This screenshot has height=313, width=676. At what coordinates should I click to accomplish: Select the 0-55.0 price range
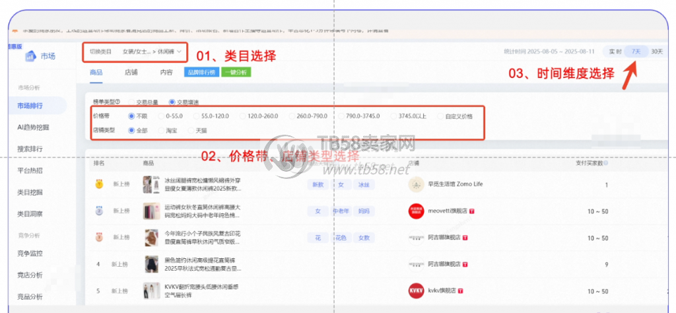(x=162, y=116)
